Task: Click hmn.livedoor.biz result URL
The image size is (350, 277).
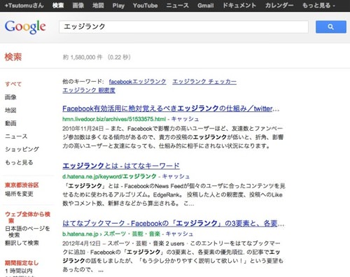Action: click(114, 119)
